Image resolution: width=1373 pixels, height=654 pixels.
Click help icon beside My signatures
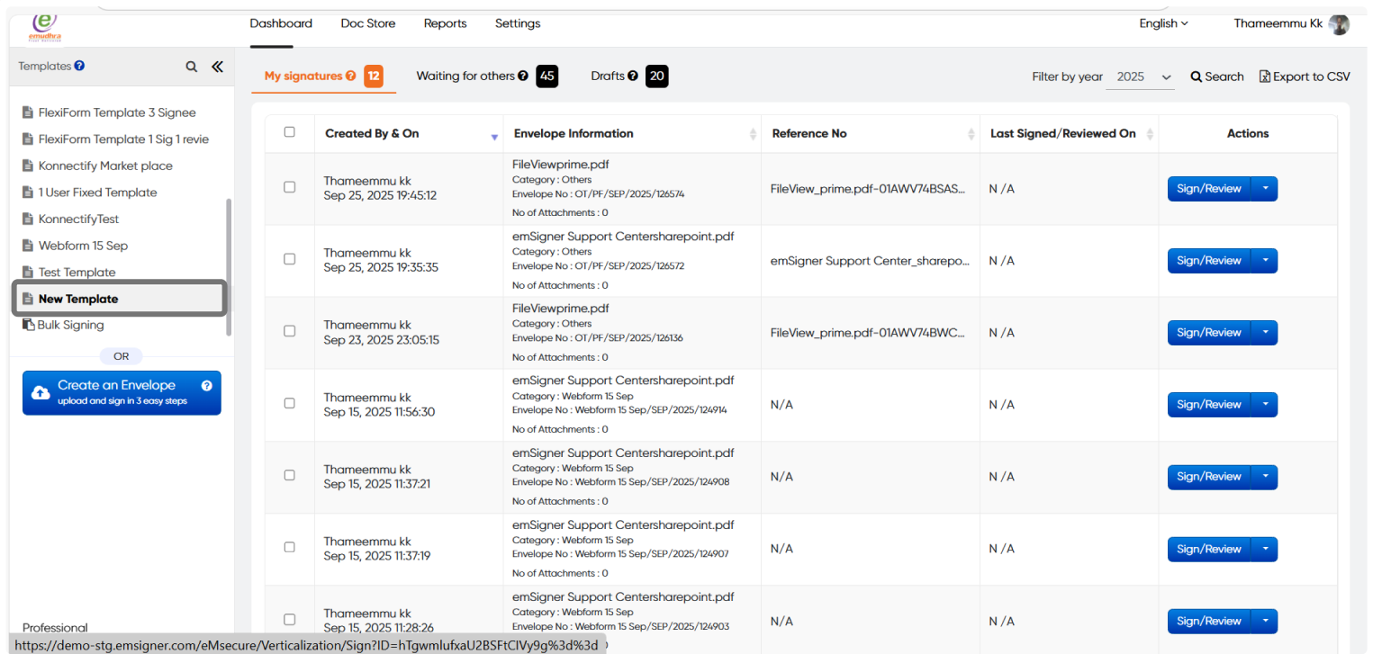pyautogui.click(x=350, y=76)
